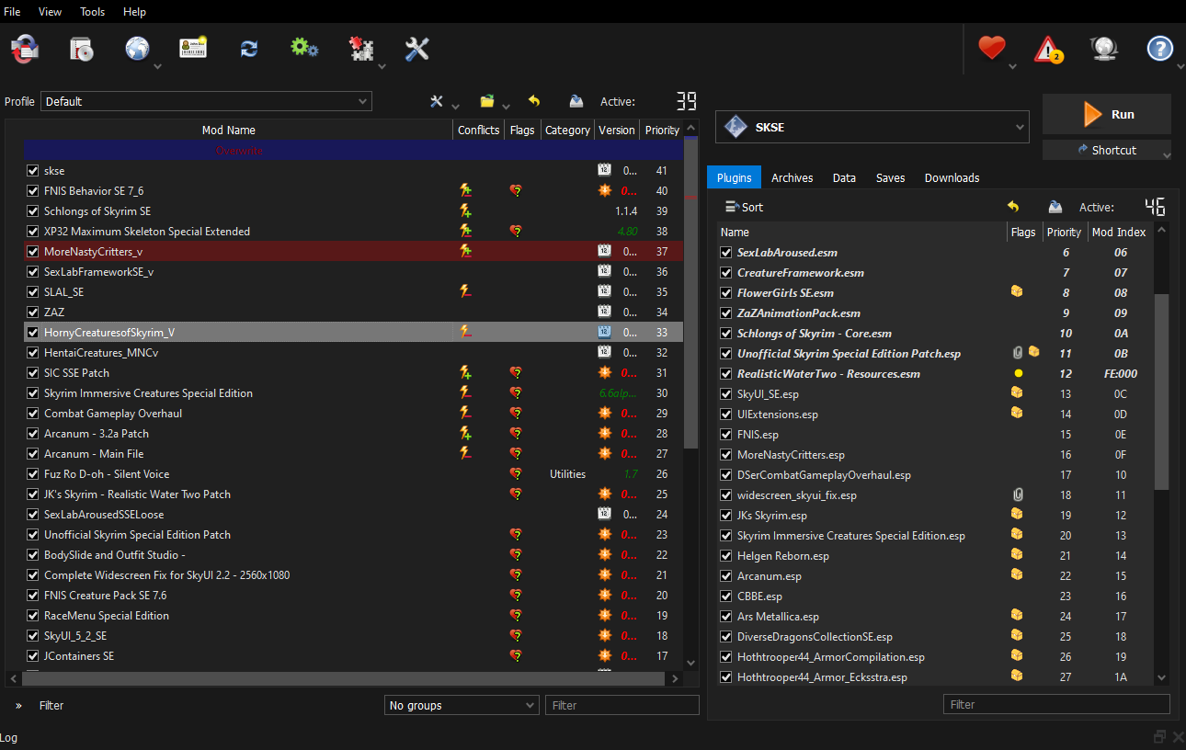Open Executables via green gears icon
Image resolution: width=1186 pixels, height=750 pixels.
(304, 48)
